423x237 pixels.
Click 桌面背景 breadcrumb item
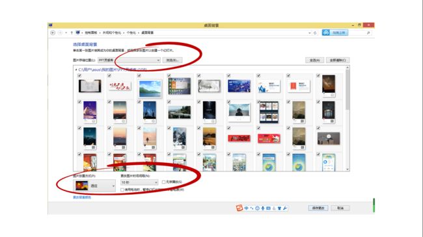click(x=148, y=32)
